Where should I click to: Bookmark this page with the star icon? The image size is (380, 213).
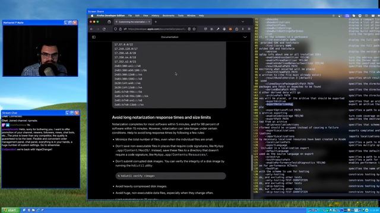click(194, 29)
